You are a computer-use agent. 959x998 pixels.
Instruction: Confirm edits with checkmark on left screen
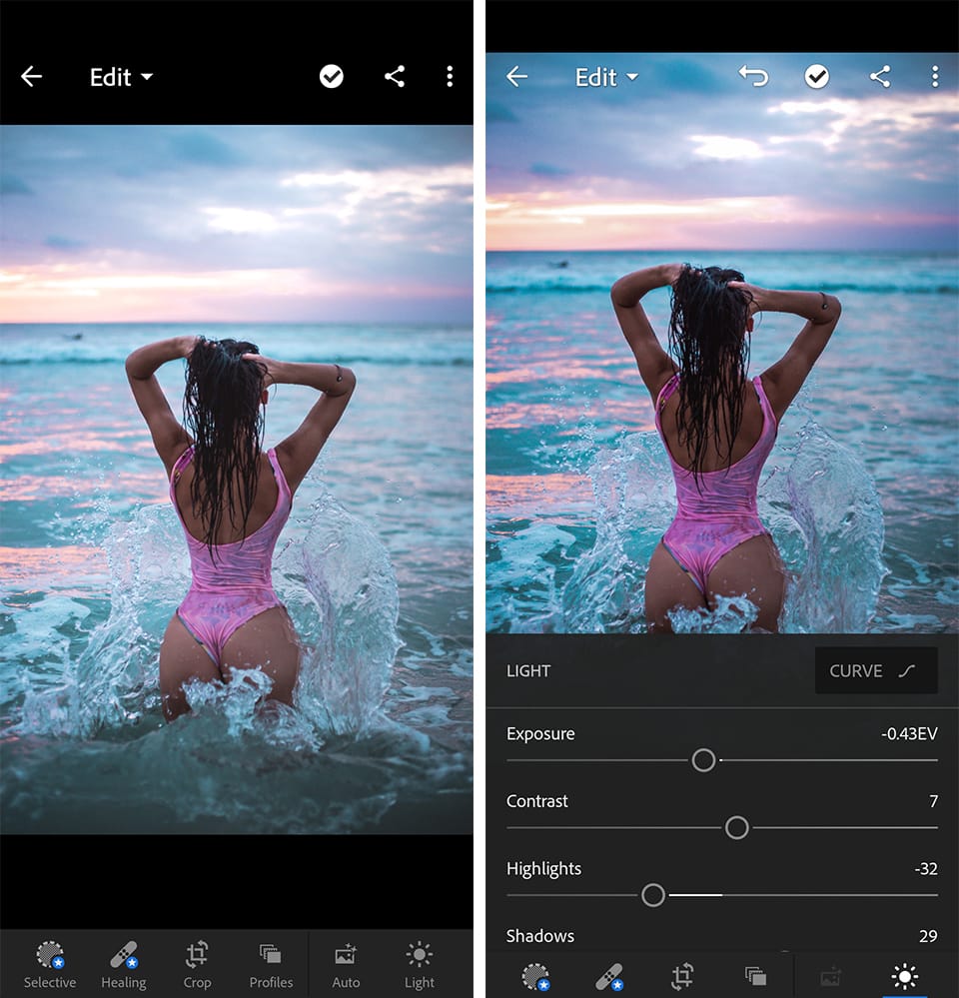pos(332,77)
